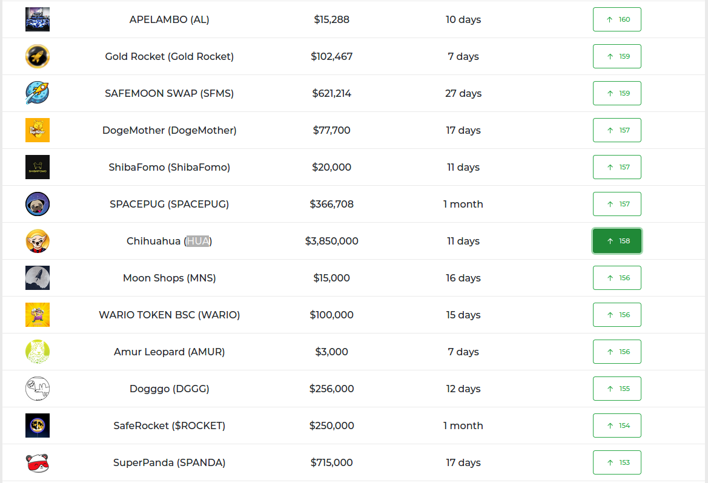Upvote SafeRocket with 154 votes

(x=617, y=425)
